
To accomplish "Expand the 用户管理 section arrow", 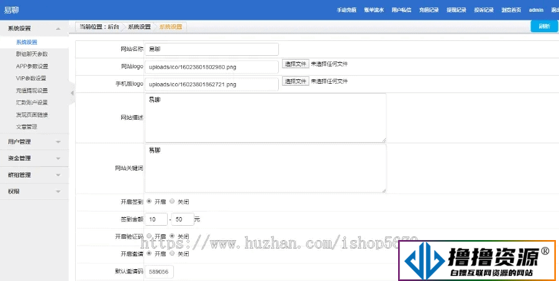I will [x=58, y=142].
